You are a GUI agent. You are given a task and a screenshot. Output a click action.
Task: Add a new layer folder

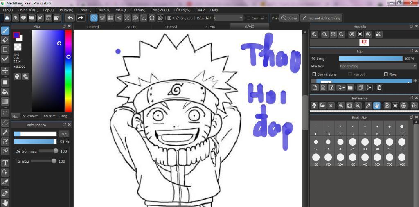click(350, 87)
